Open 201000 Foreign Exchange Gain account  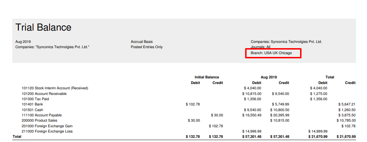click(x=47, y=126)
